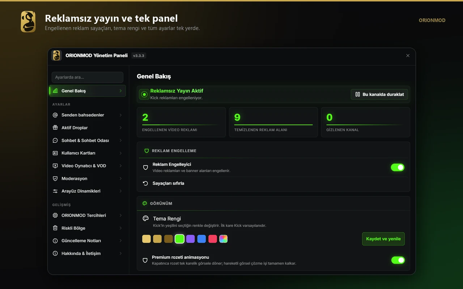Click Bu kanalda duraklat button
This screenshot has height=289, width=463.
[379, 94]
